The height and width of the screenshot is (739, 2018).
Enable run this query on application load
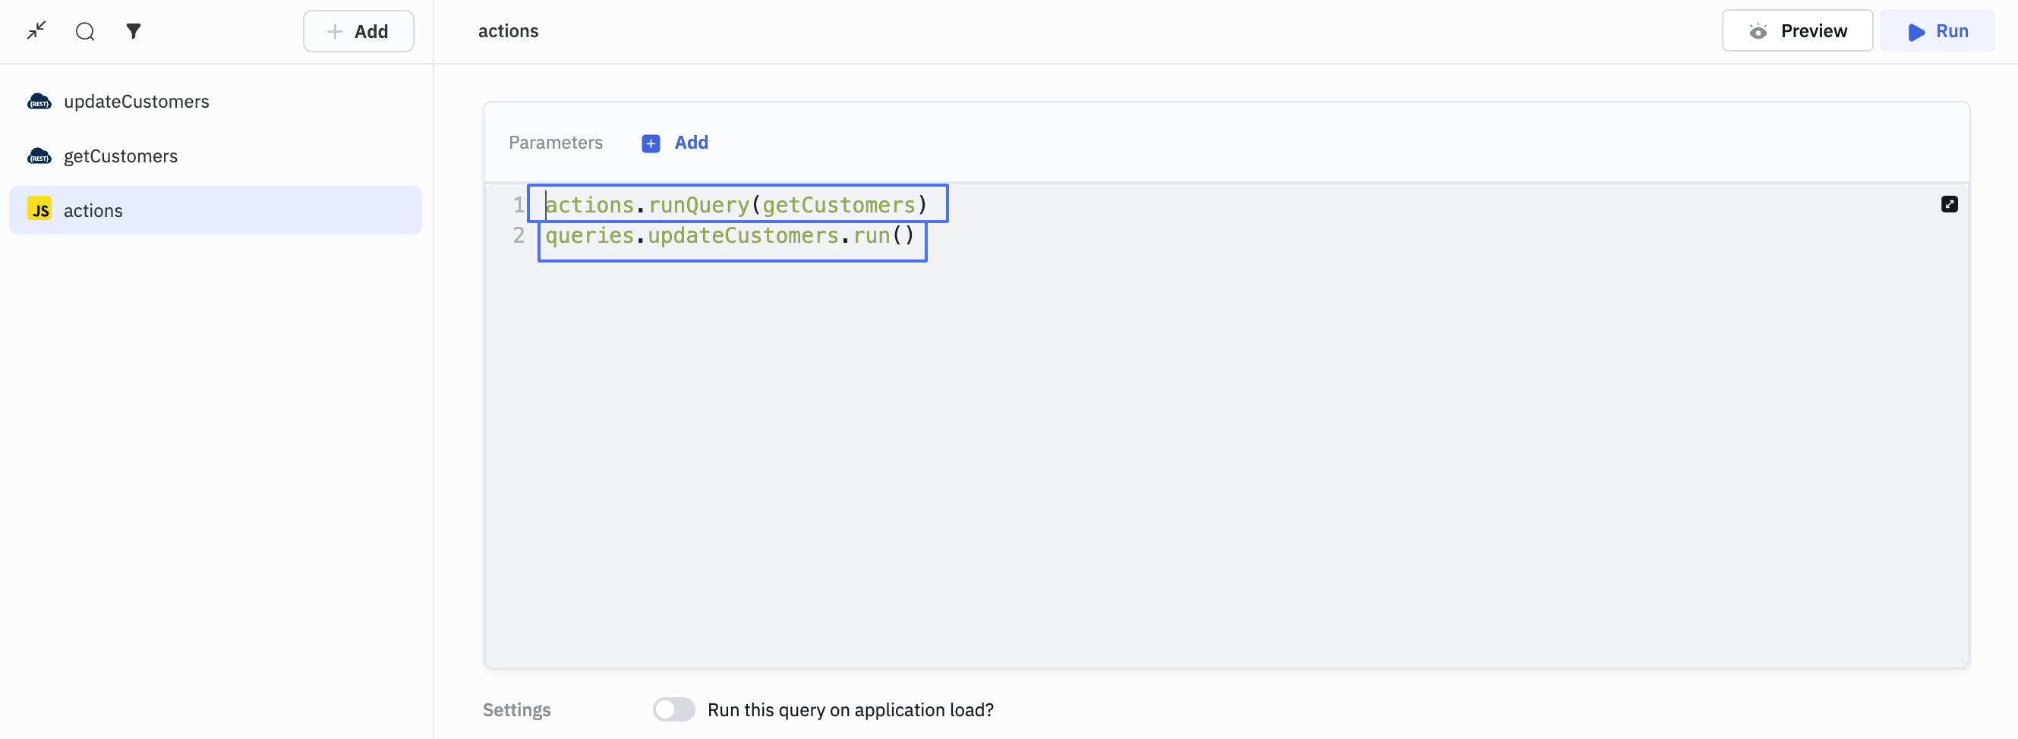(673, 709)
